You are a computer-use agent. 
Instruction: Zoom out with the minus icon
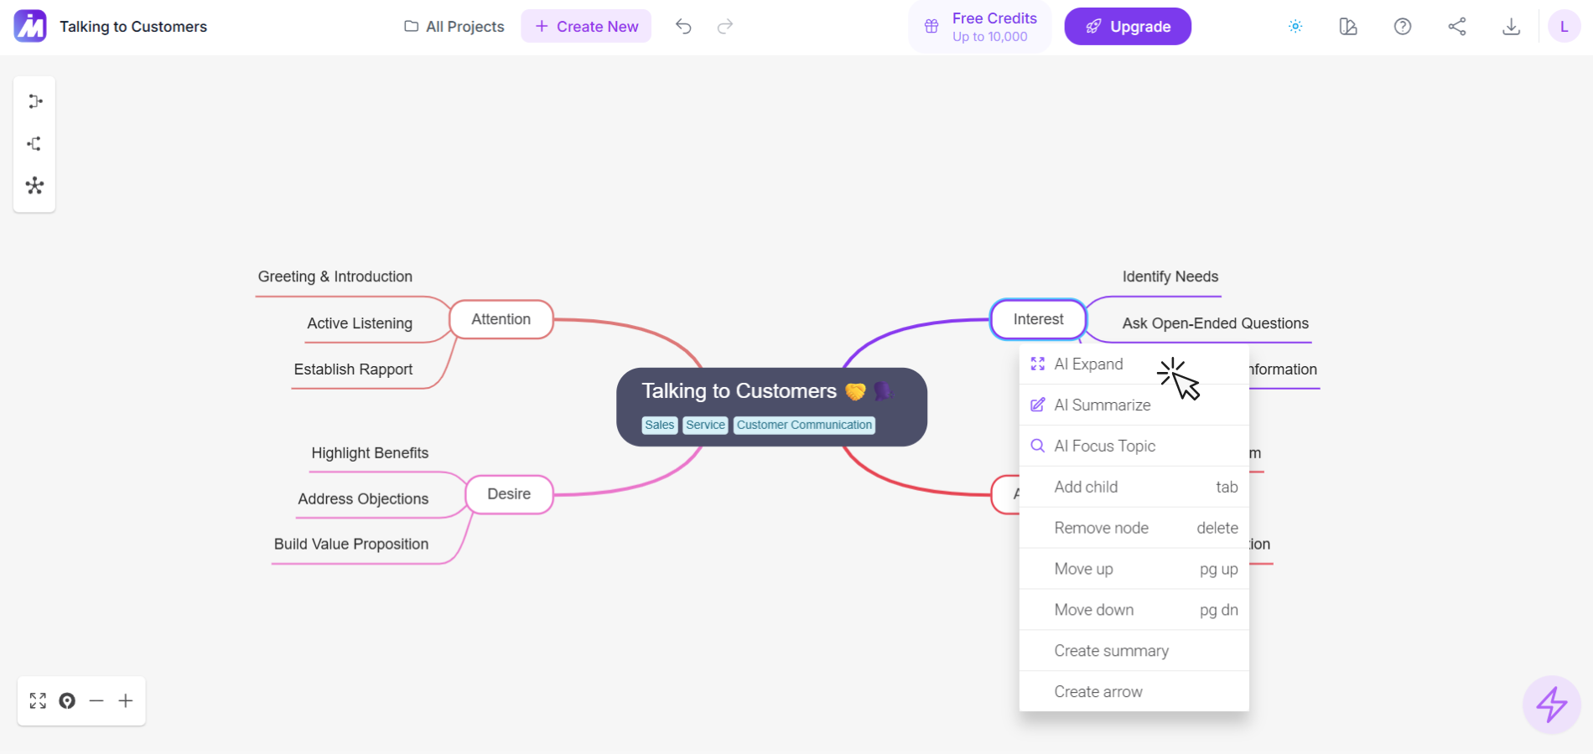pyautogui.click(x=96, y=701)
